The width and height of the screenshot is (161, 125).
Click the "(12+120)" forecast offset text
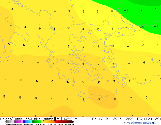152,119
